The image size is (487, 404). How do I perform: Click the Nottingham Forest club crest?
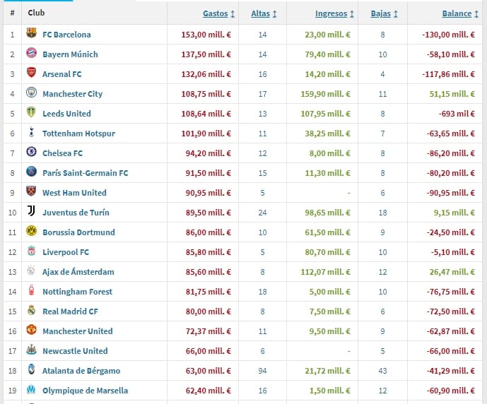[31, 290]
